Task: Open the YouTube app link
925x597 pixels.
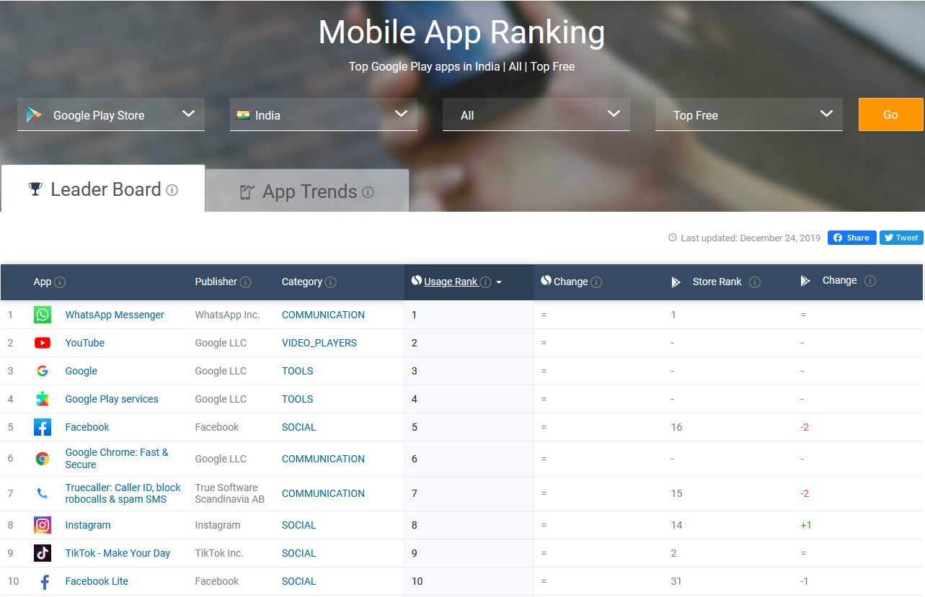Action: click(85, 343)
